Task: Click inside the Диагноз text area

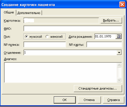Action: pos(61,72)
